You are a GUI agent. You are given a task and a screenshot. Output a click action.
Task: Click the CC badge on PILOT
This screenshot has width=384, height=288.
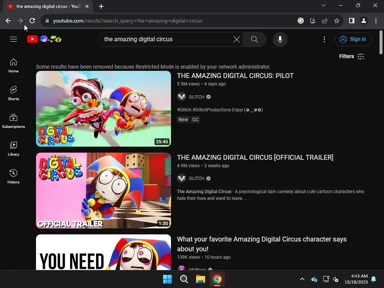point(195,120)
